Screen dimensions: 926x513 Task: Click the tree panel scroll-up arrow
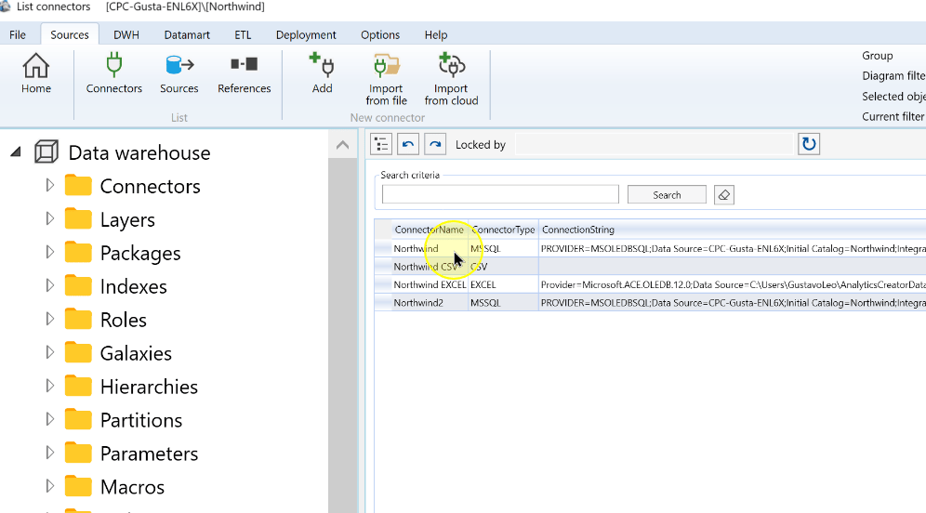click(342, 145)
